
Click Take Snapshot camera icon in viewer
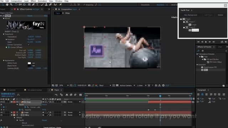(x=89, y=85)
